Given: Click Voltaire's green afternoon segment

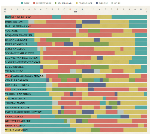Looking at the screenshot, I should tap(94, 31).
